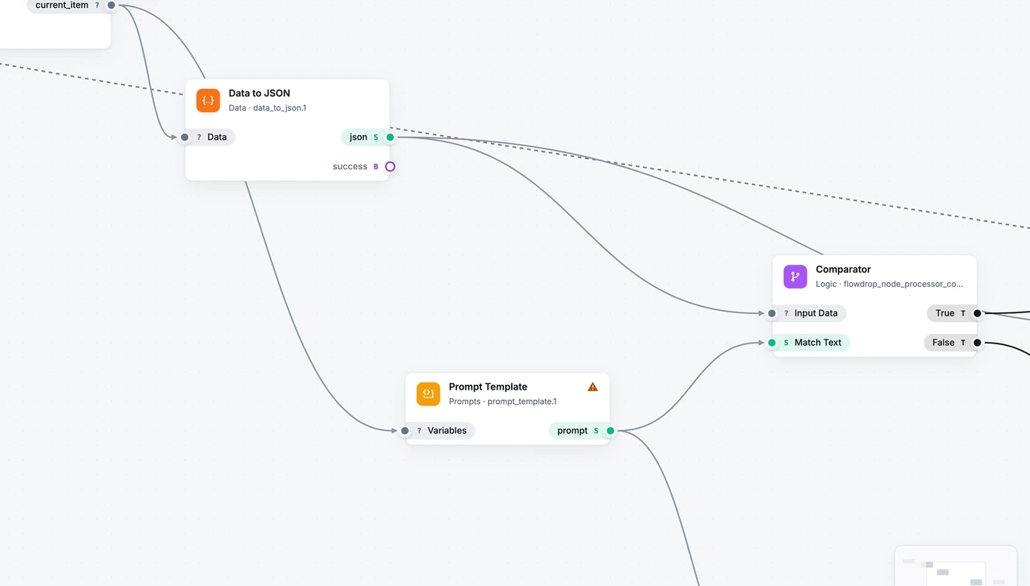Image resolution: width=1030 pixels, height=586 pixels.
Task: Click the 'Data · data_to_json.1' subtitle
Action: 268,108
